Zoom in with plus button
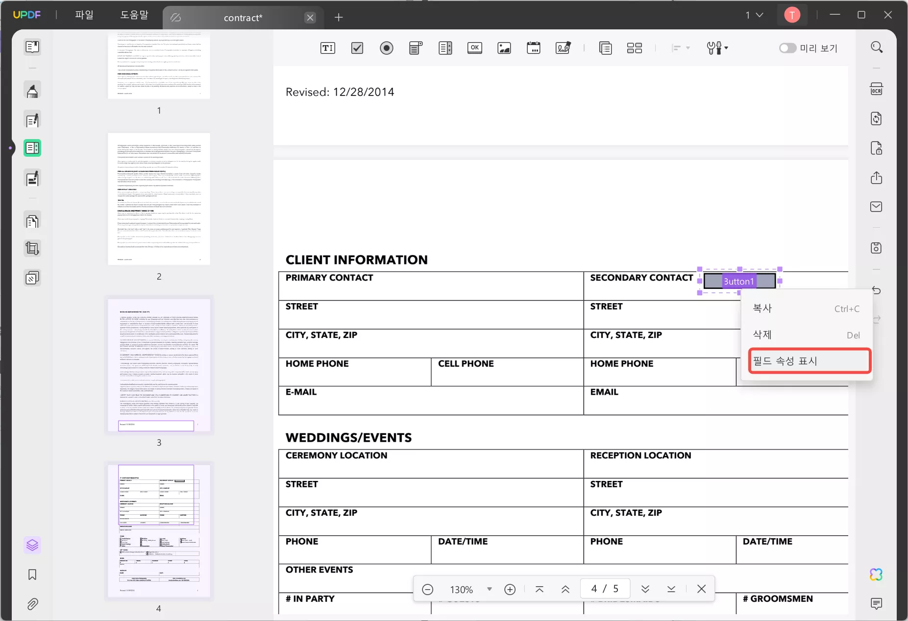This screenshot has width=908, height=621. pos(510,589)
